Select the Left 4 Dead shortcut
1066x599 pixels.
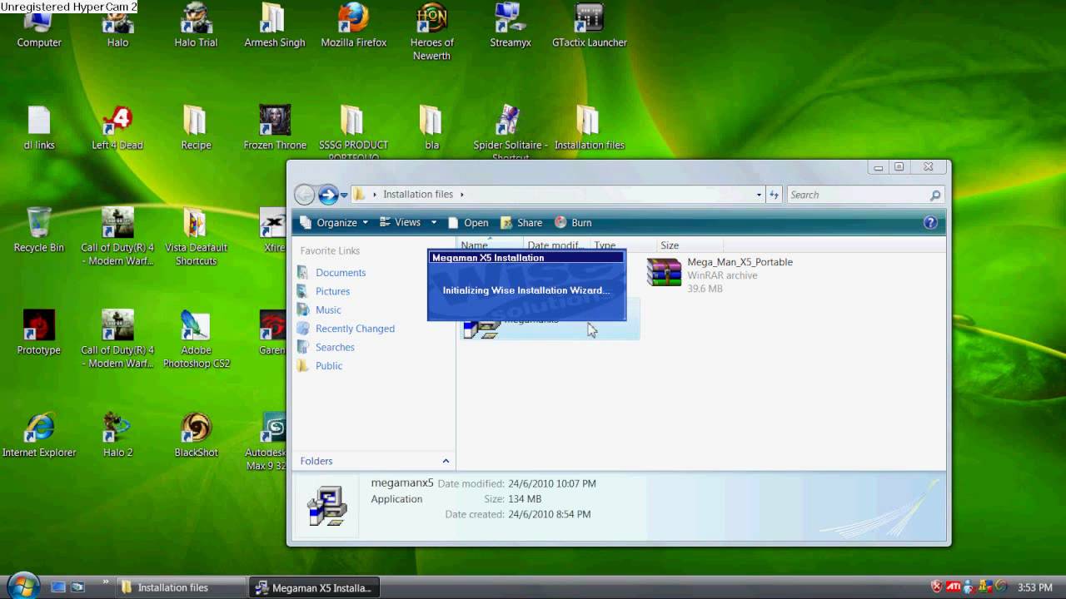pos(117,129)
